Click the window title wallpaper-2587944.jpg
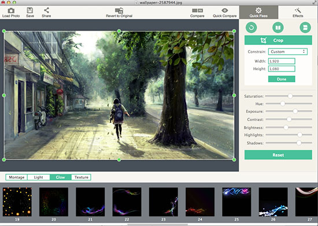Image resolution: width=318 pixels, height=226 pixels. [x=161, y=3]
